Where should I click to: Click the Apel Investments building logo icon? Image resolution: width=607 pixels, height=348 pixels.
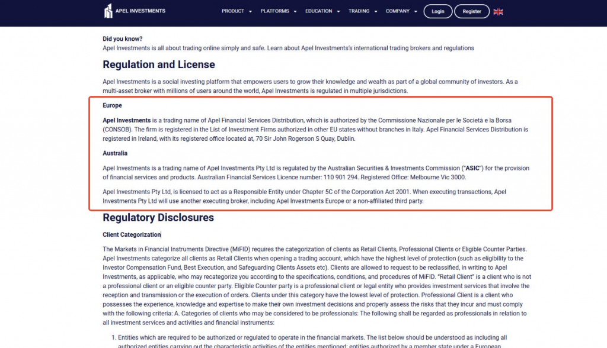click(x=108, y=11)
